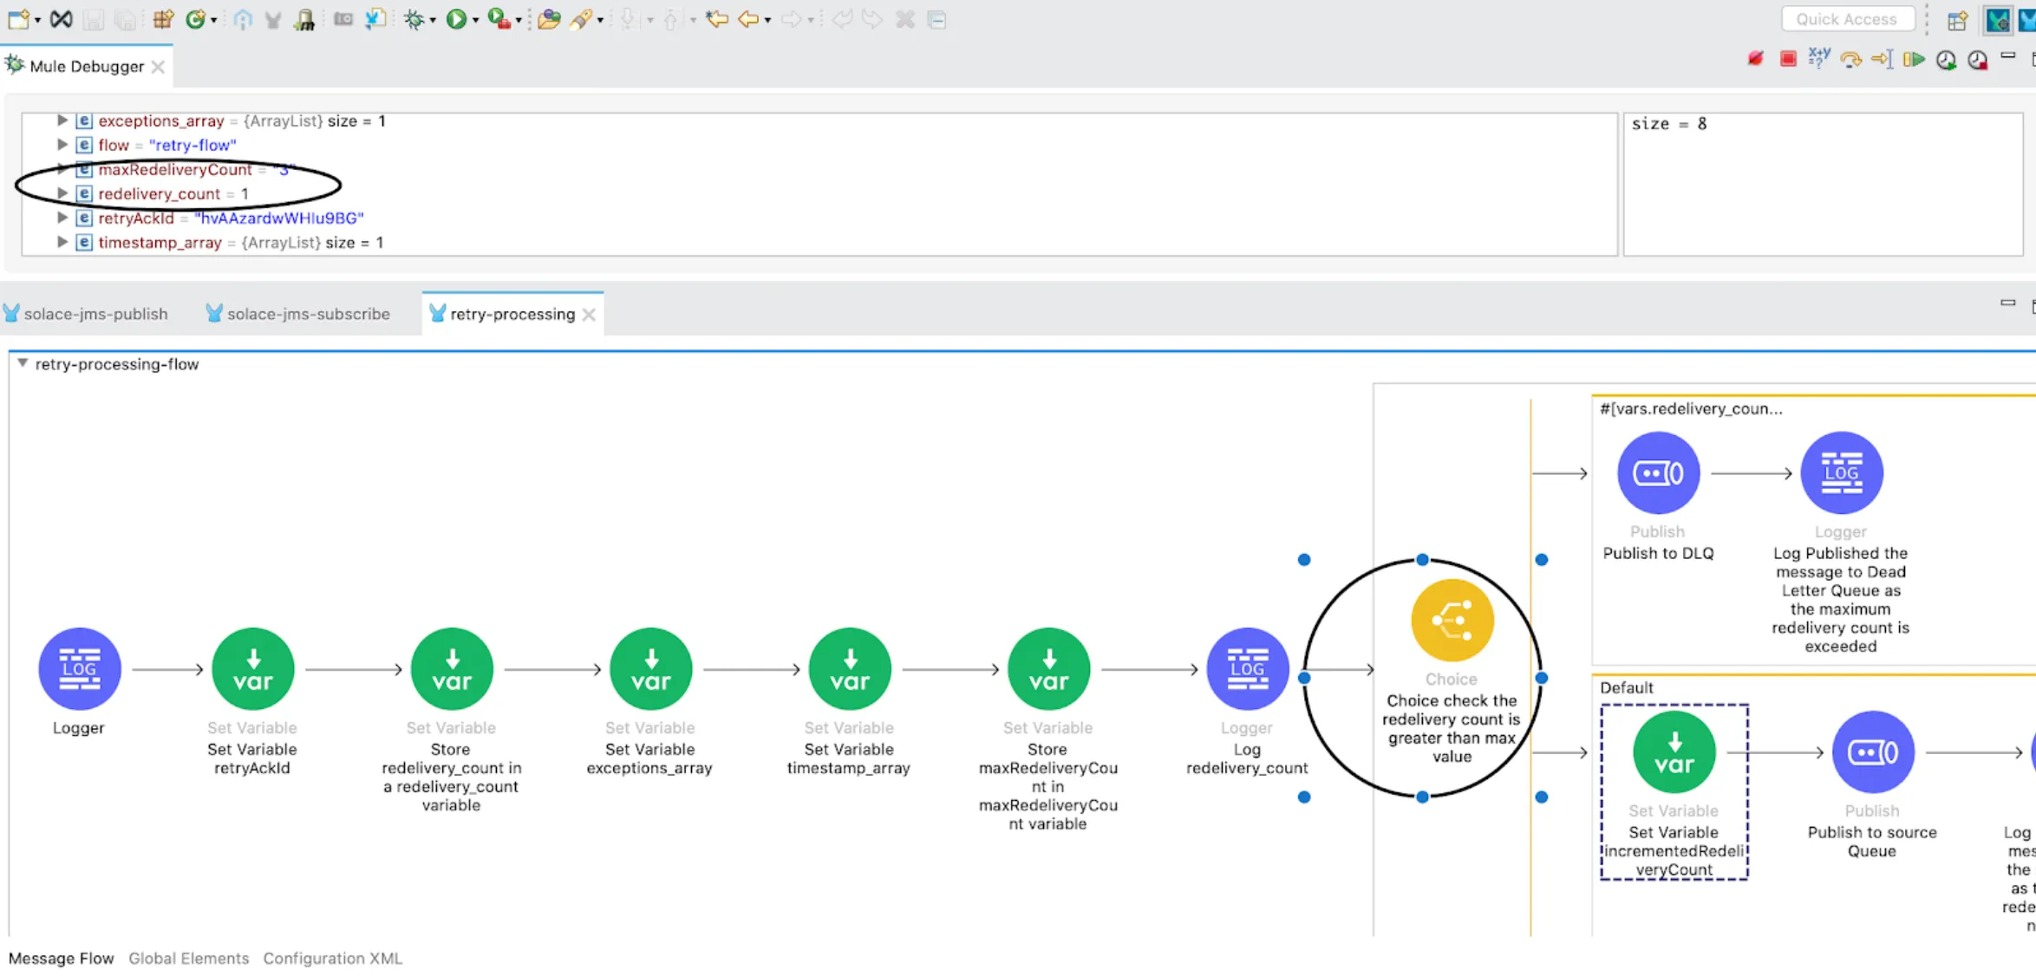Viewport: 2036px width, 976px height.
Task: Open the Configuration XML view
Action: [x=333, y=958]
